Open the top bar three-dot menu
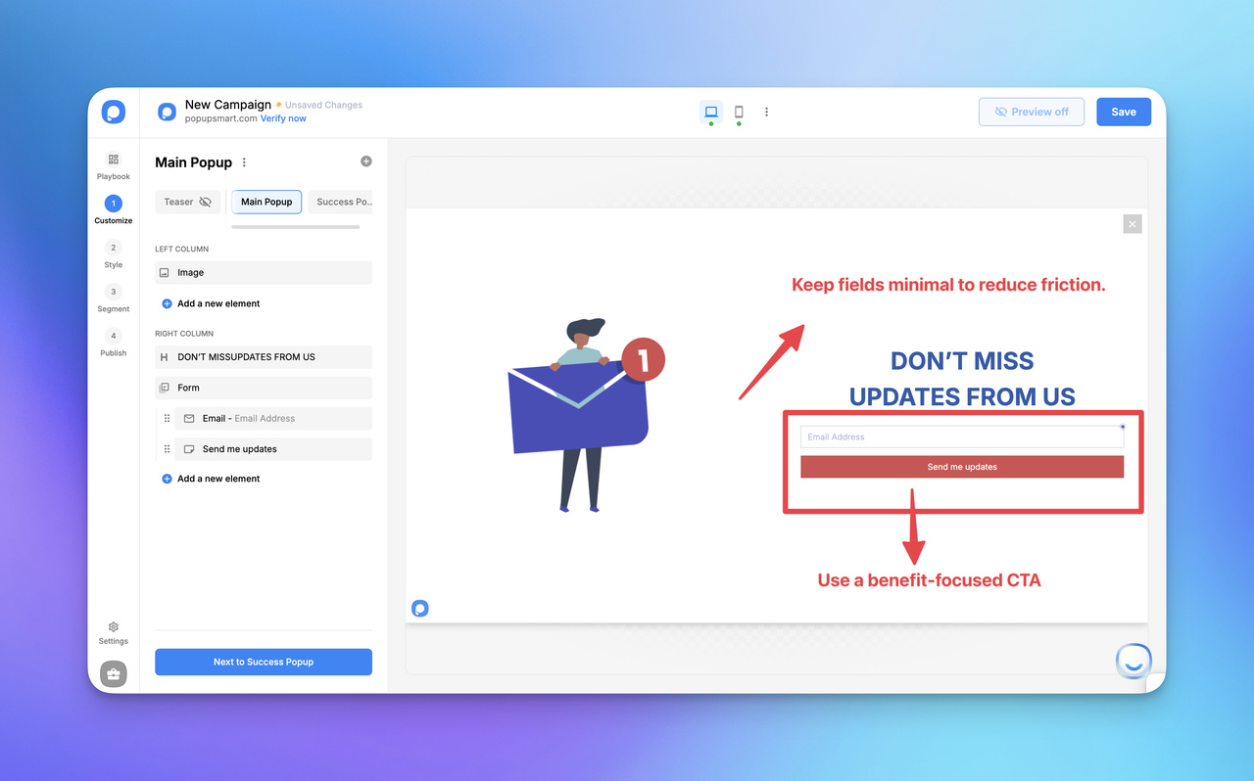This screenshot has width=1254, height=781. pos(766,112)
